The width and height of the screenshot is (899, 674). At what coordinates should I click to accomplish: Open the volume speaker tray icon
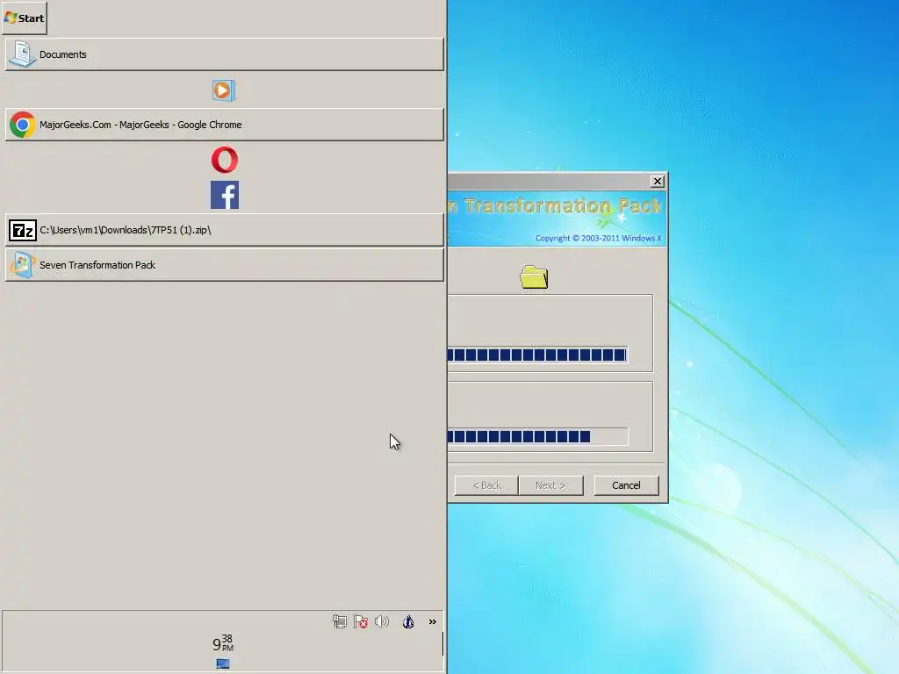click(x=382, y=622)
